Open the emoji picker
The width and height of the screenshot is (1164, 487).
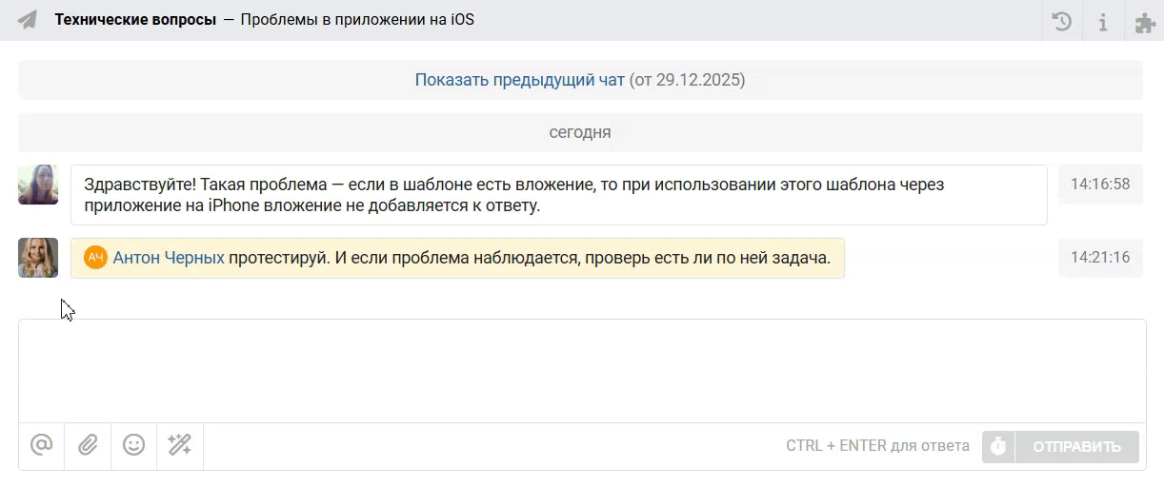coord(134,445)
